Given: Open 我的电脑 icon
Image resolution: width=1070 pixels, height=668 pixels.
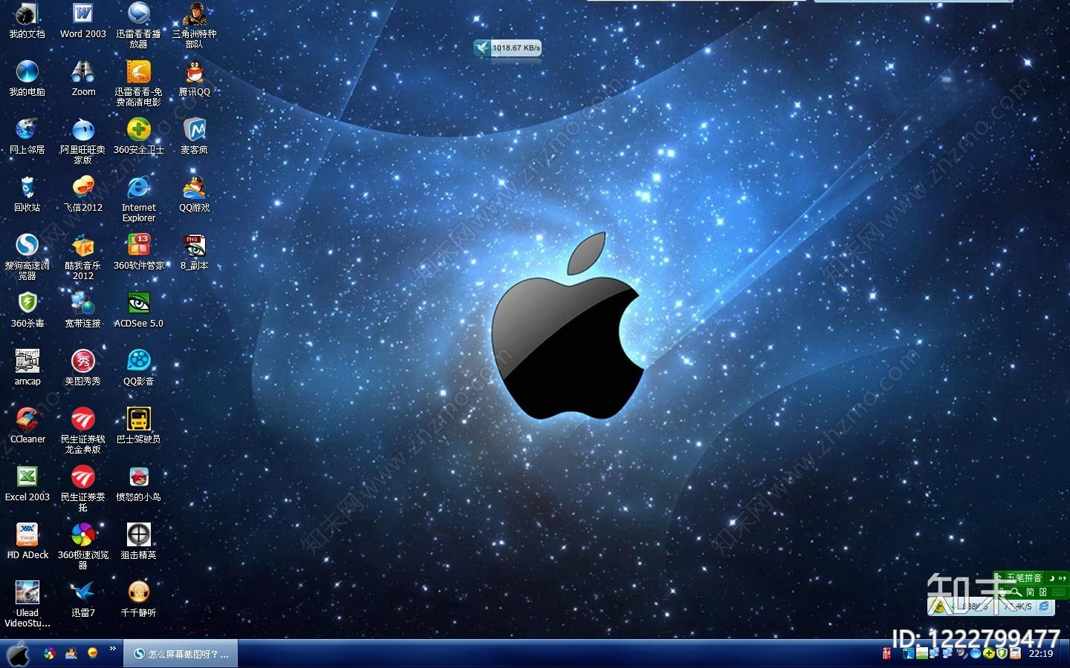Looking at the screenshot, I should (x=27, y=79).
